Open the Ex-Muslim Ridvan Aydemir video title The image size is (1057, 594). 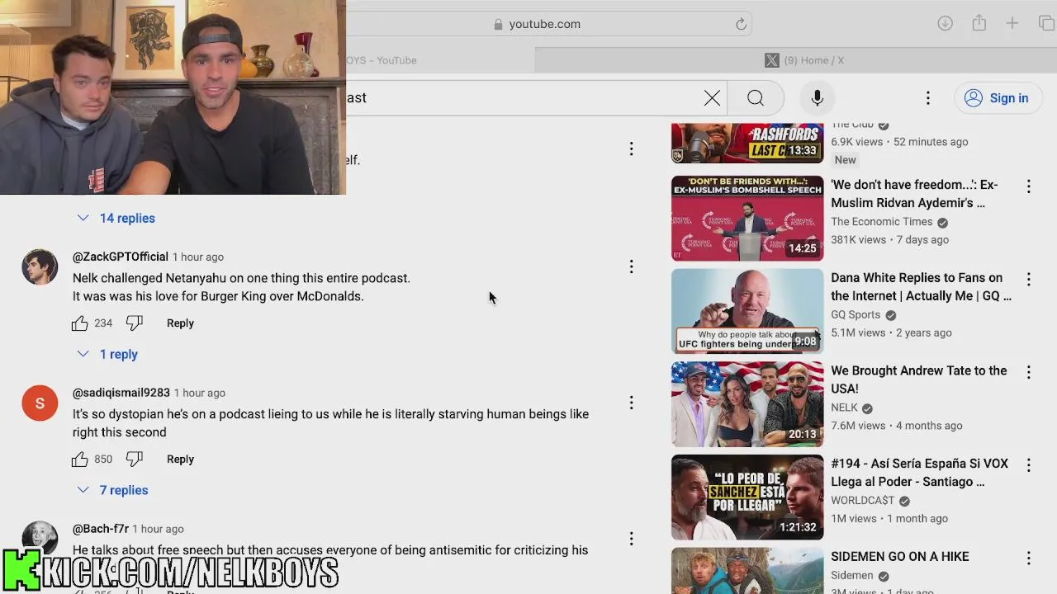pos(914,194)
